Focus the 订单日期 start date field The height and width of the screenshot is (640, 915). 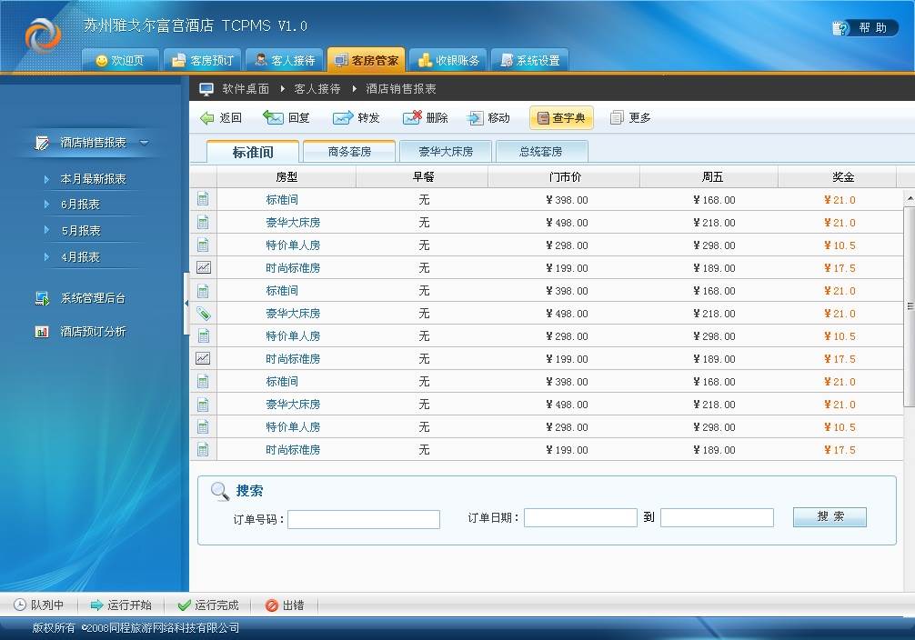580,517
